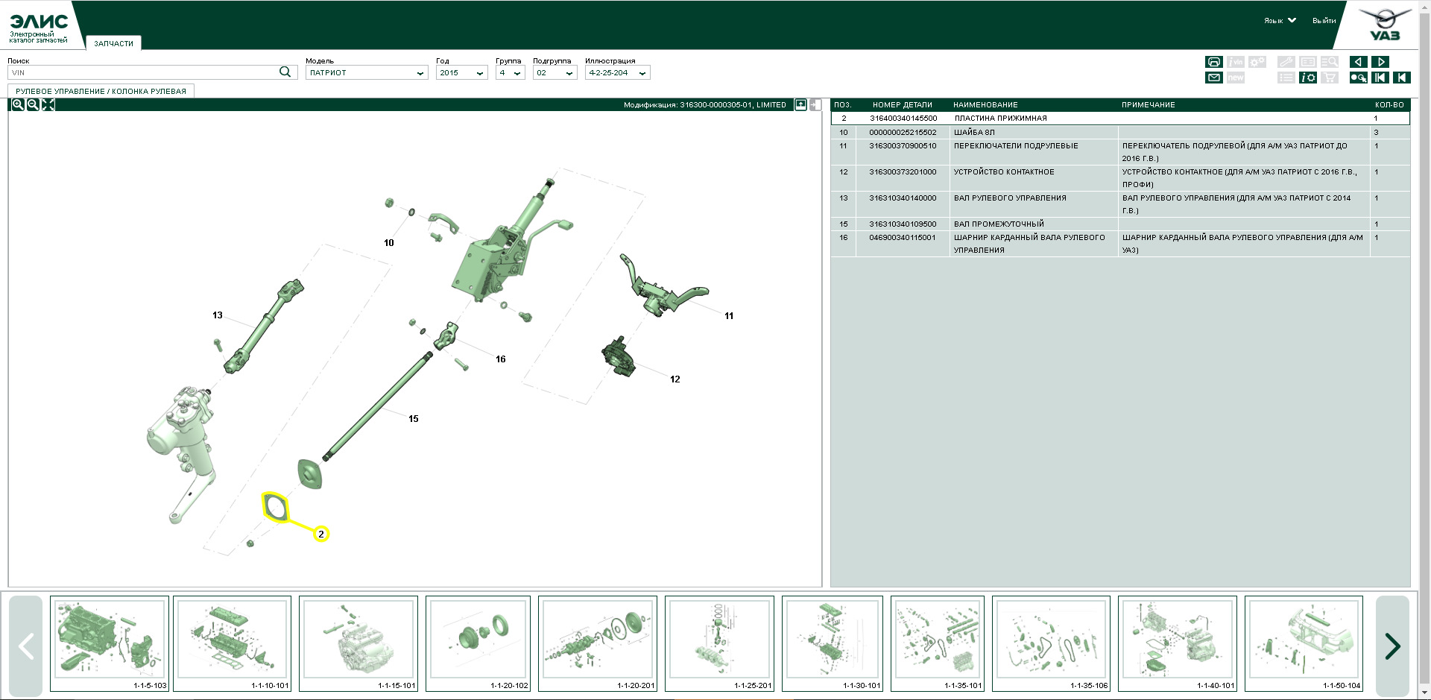The width and height of the screenshot is (1431, 700).
Task: Click the search magnifier in VIN field
Action: 285,72
